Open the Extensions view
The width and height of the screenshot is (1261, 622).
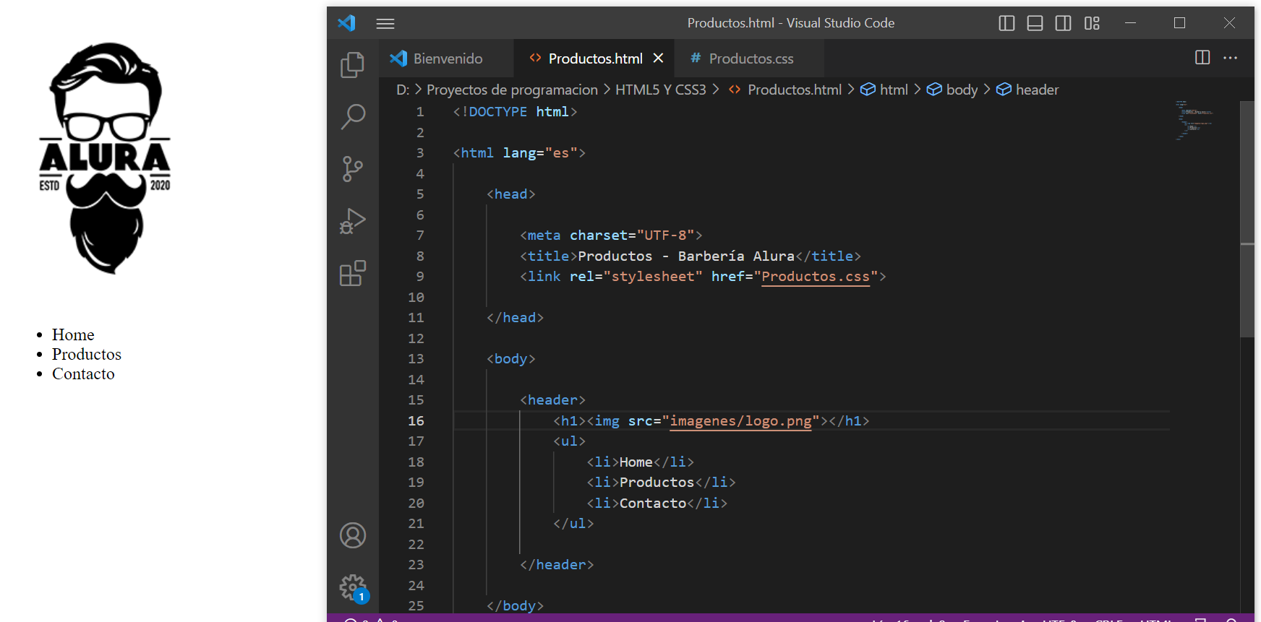coord(353,273)
